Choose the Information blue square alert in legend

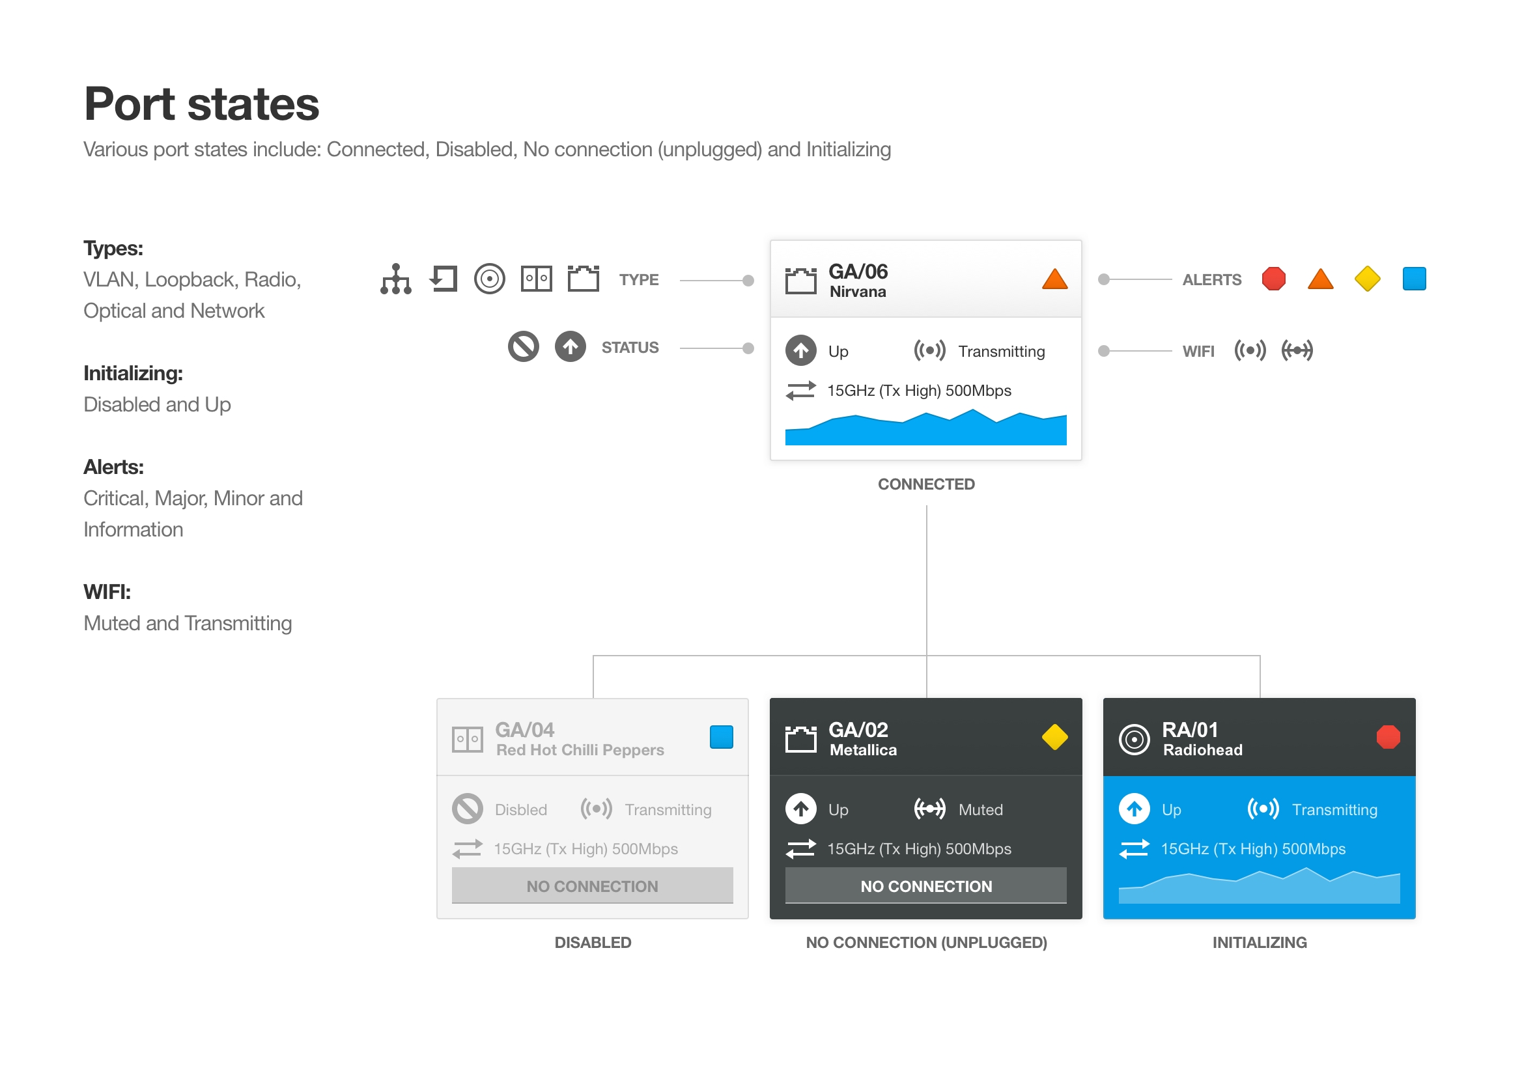[1414, 279]
